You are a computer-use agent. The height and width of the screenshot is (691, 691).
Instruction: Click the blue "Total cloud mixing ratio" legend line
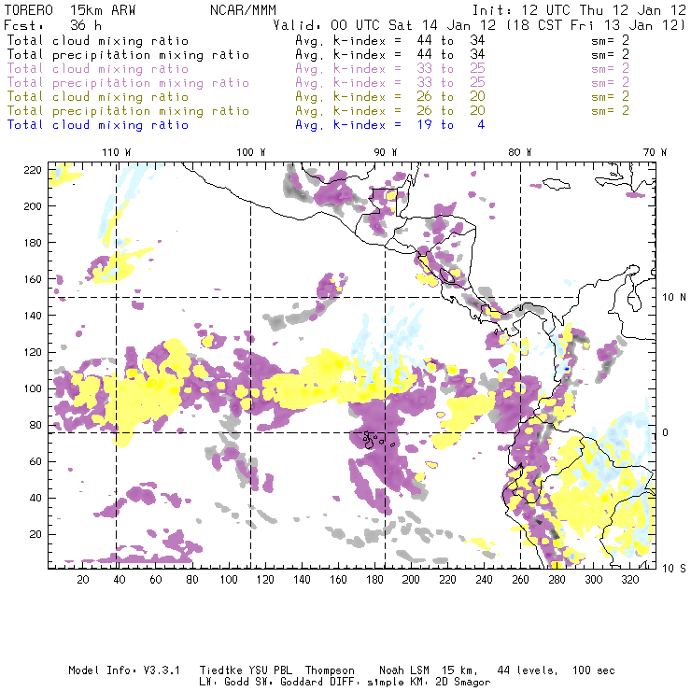[x=98, y=125]
